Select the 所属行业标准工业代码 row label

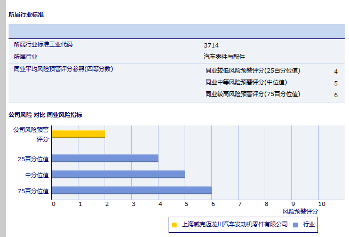[x=43, y=45]
